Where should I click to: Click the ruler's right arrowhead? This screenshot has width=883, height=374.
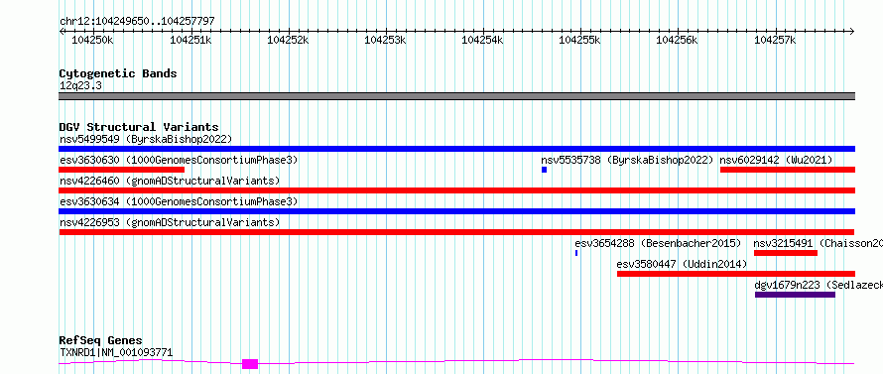(x=852, y=31)
